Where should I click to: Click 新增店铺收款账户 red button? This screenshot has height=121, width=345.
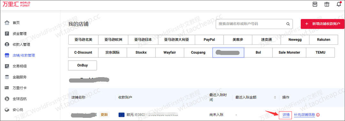[x=322, y=24]
